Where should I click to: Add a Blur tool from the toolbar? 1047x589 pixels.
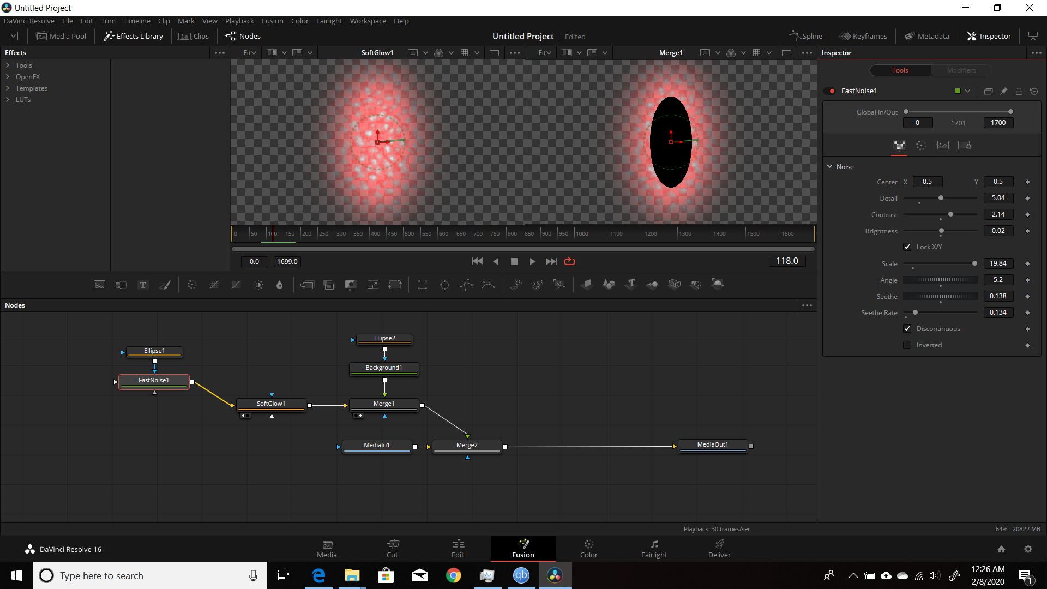(x=280, y=285)
